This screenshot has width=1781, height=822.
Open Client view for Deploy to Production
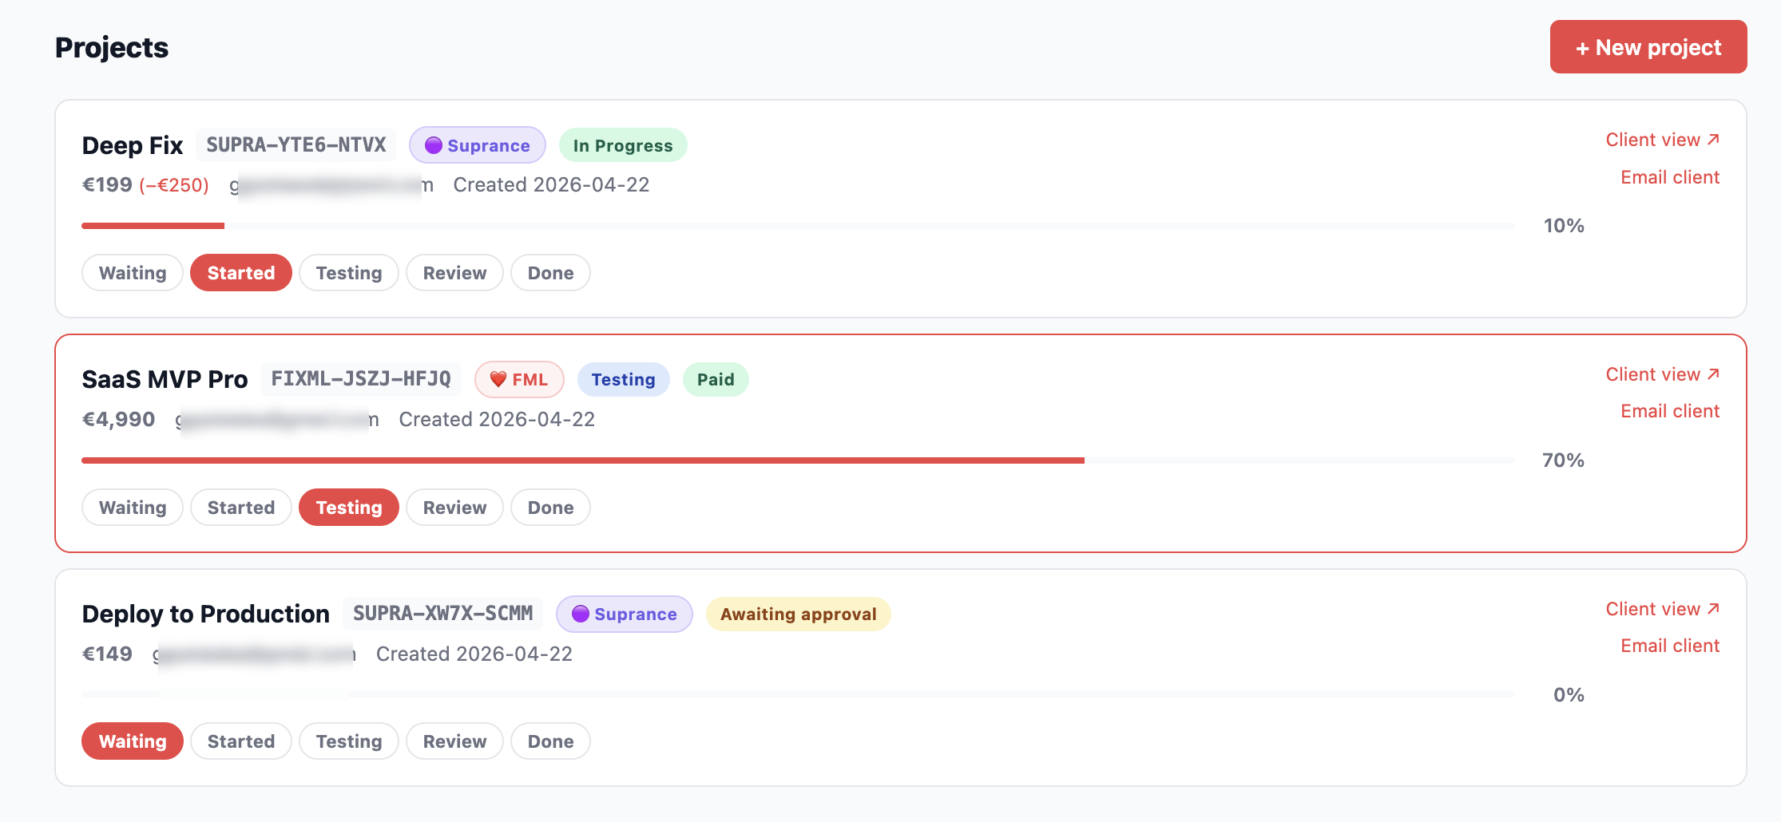click(1663, 609)
